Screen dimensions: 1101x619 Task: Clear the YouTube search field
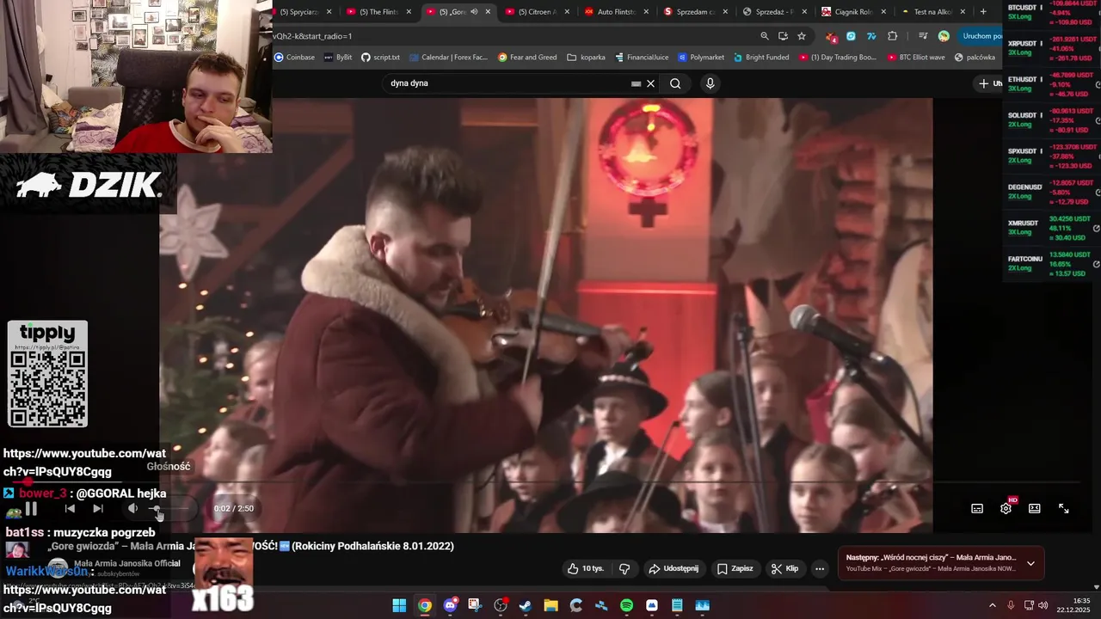[651, 83]
